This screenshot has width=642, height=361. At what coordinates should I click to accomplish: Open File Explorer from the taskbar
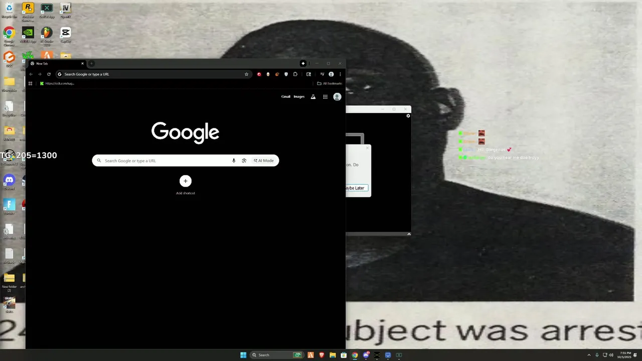[333, 355]
